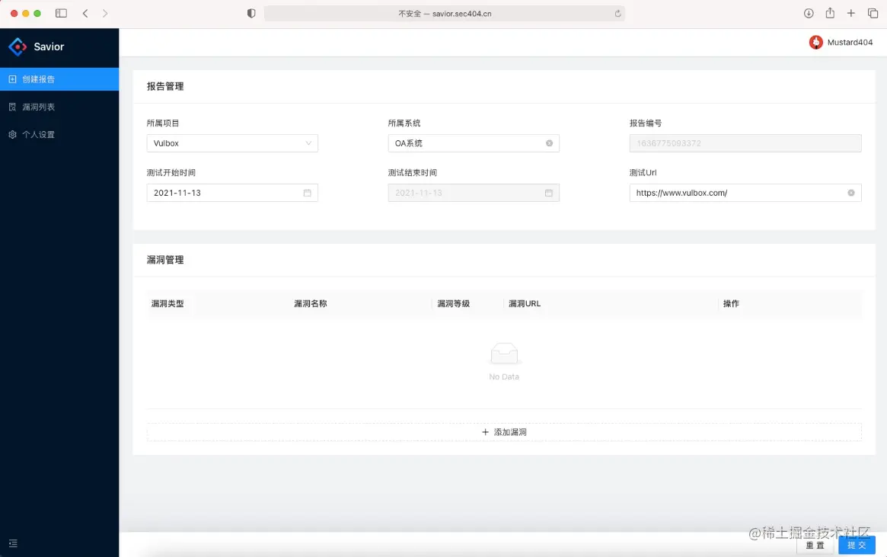Click the 测试结束时间 date field

tap(474, 193)
